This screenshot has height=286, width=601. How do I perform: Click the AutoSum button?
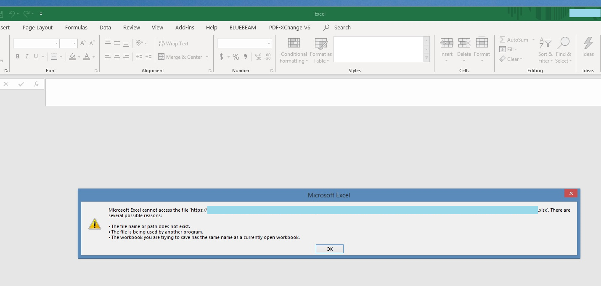[514, 39]
